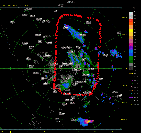Click the Sabya location label on map
This screenshot has height=133, width=141.
[60, 109]
